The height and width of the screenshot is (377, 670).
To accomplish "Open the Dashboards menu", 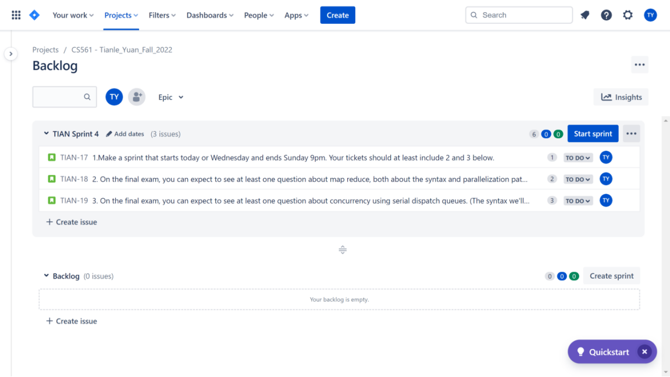I will (210, 15).
